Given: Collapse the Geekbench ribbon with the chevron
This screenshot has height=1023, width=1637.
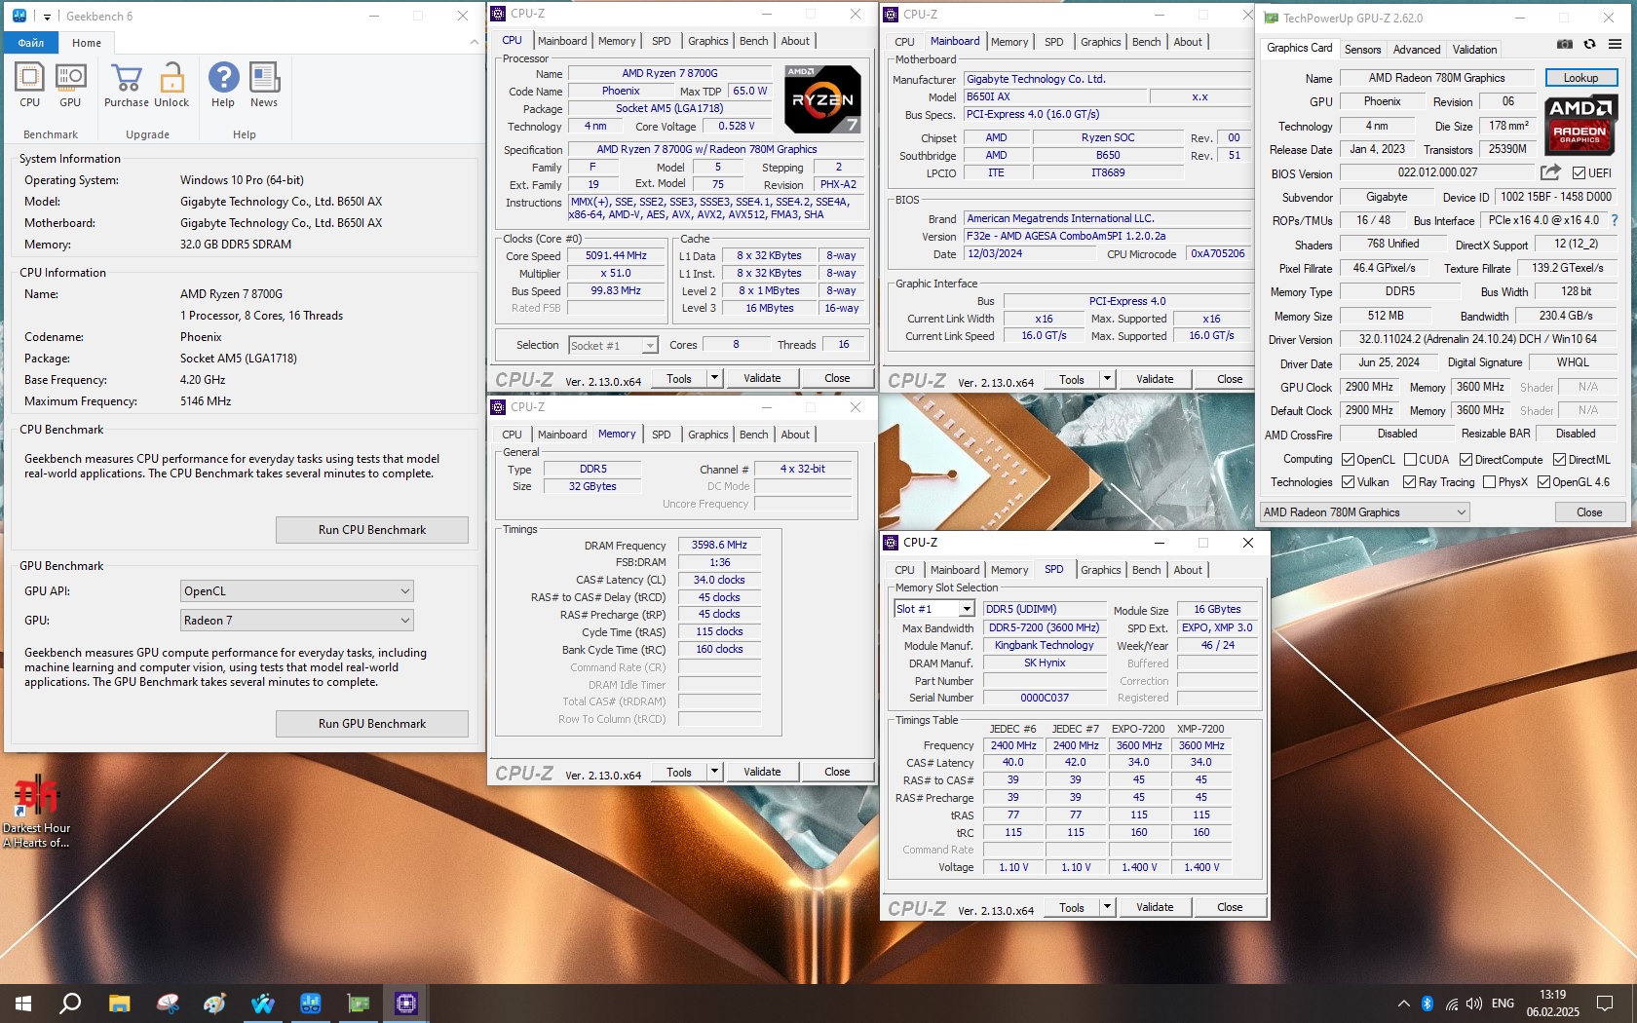Looking at the screenshot, I should click(475, 42).
